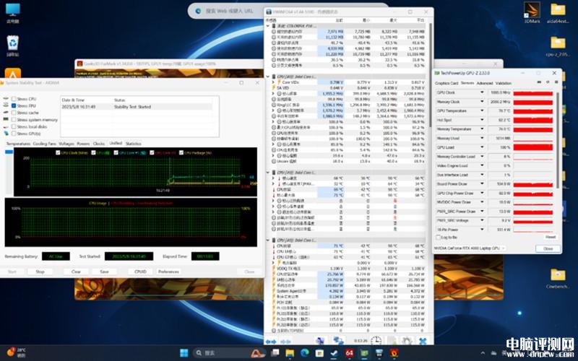Enable Stress system memory checkbox
Image resolution: width=578 pixels, height=361 pixels.
coord(14,120)
